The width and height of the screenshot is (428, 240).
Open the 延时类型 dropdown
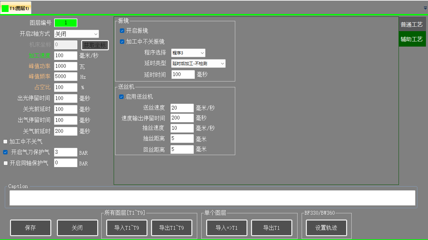click(198, 64)
